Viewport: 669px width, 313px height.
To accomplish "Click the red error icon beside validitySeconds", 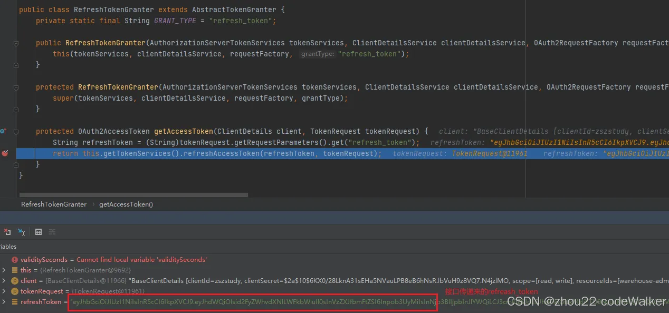I will (x=15, y=260).
